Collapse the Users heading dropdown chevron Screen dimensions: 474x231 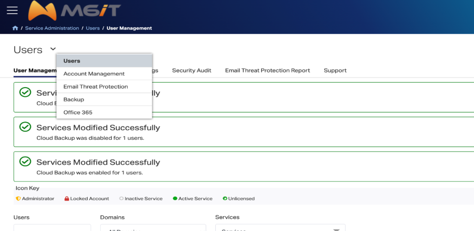[53, 49]
